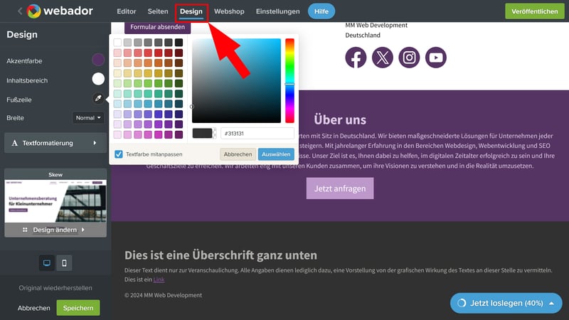Click the Inhaltsbereich white color swatch
This screenshot has height=320, width=569.
point(98,79)
